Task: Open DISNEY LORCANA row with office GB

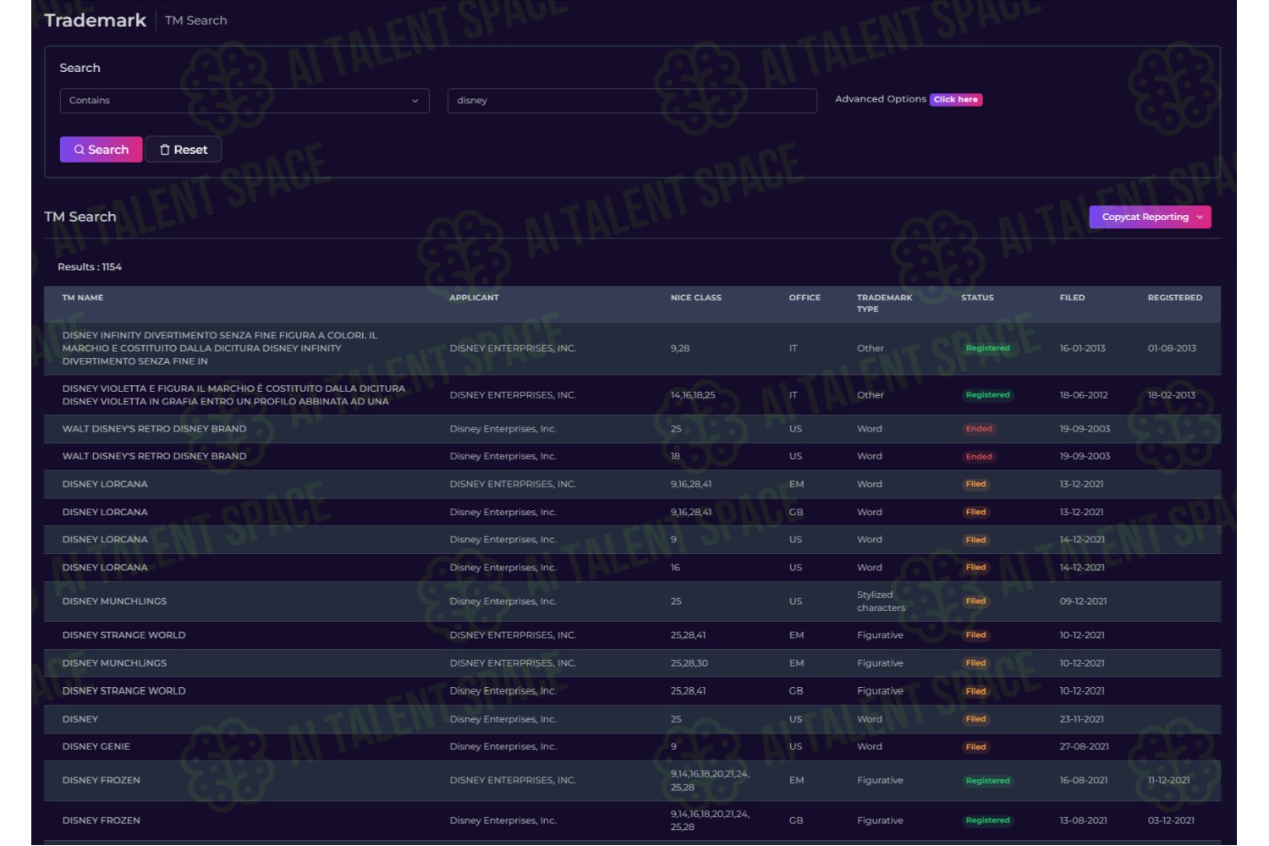Action: tap(632, 512)
